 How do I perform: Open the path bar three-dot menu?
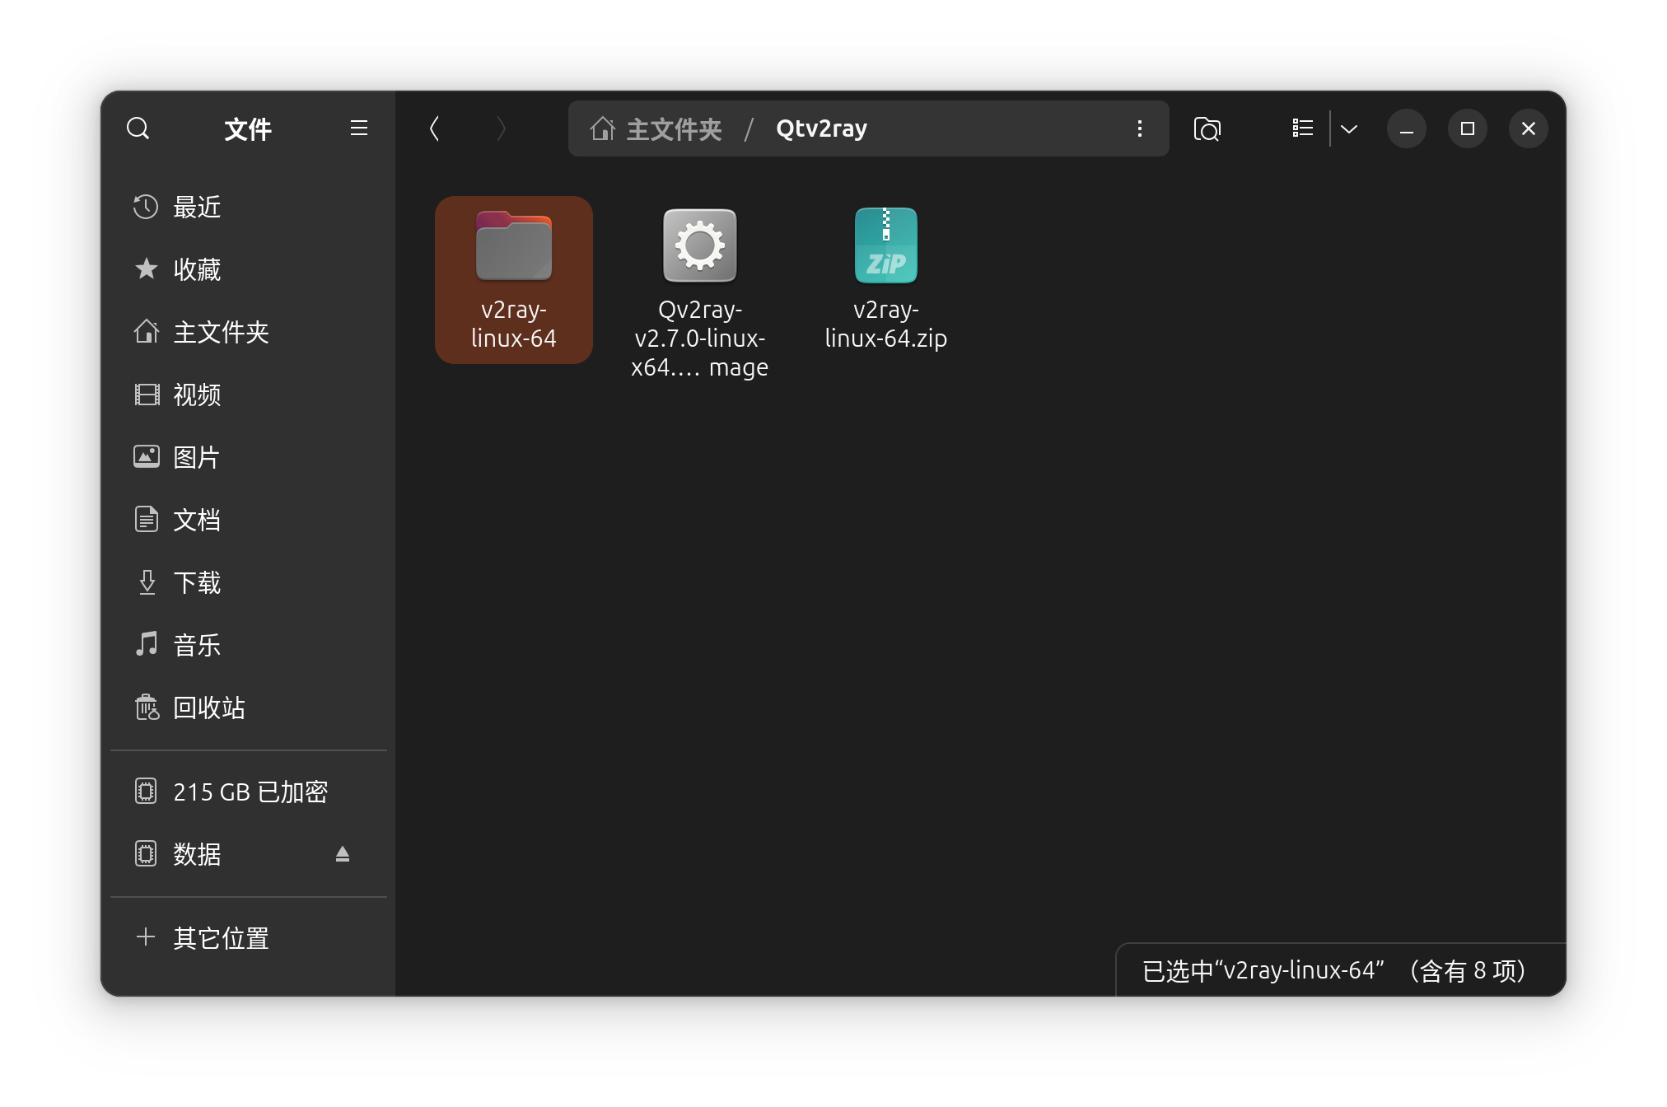tap(1139, 128)
